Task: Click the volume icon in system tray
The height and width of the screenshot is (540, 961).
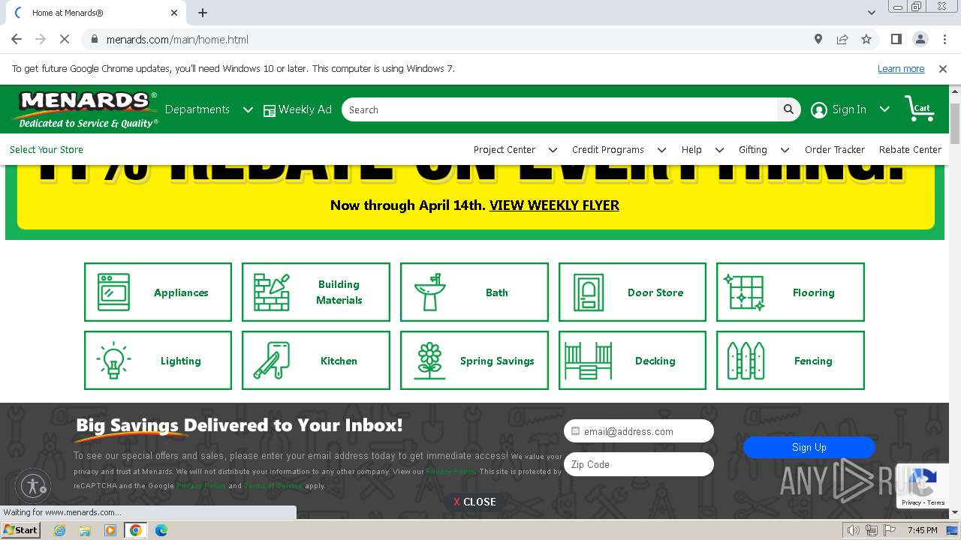Action: click(853, 530)
